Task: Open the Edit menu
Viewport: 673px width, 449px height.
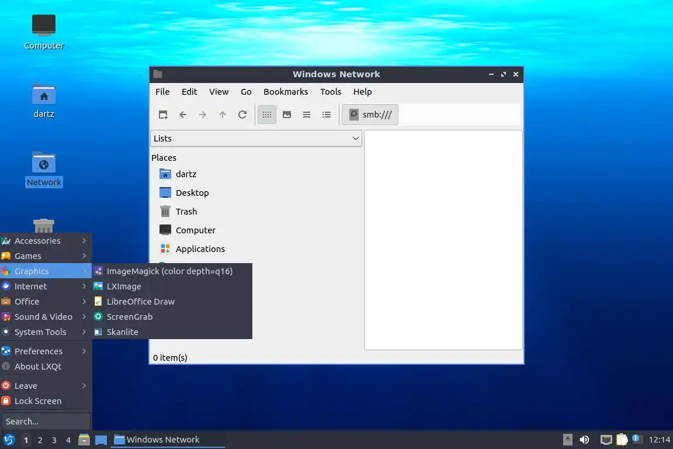Action: 189,92
